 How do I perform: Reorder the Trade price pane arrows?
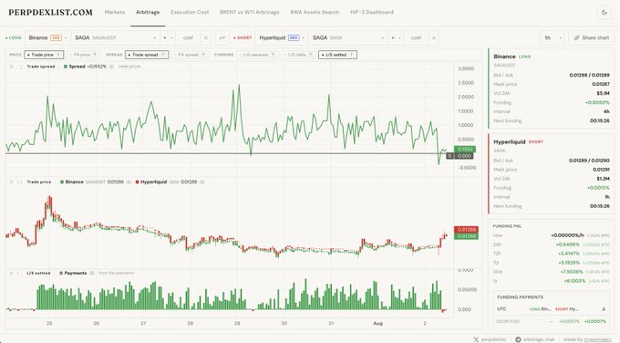[x=19, y=182]
